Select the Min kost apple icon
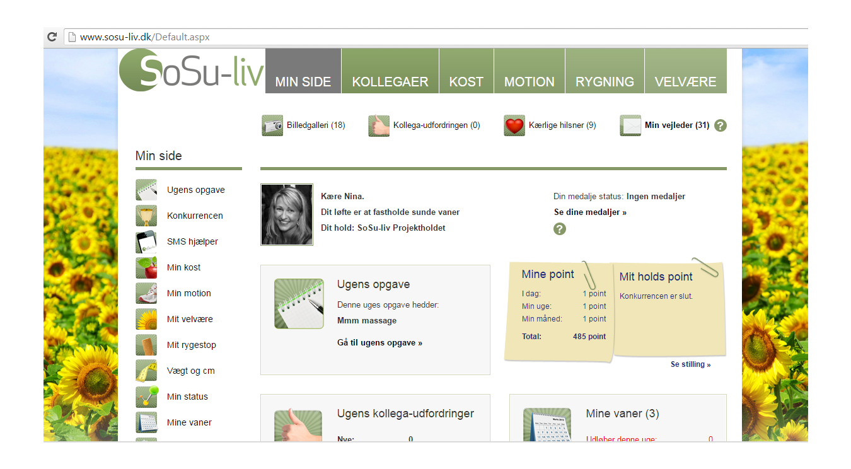 point(146,267)
